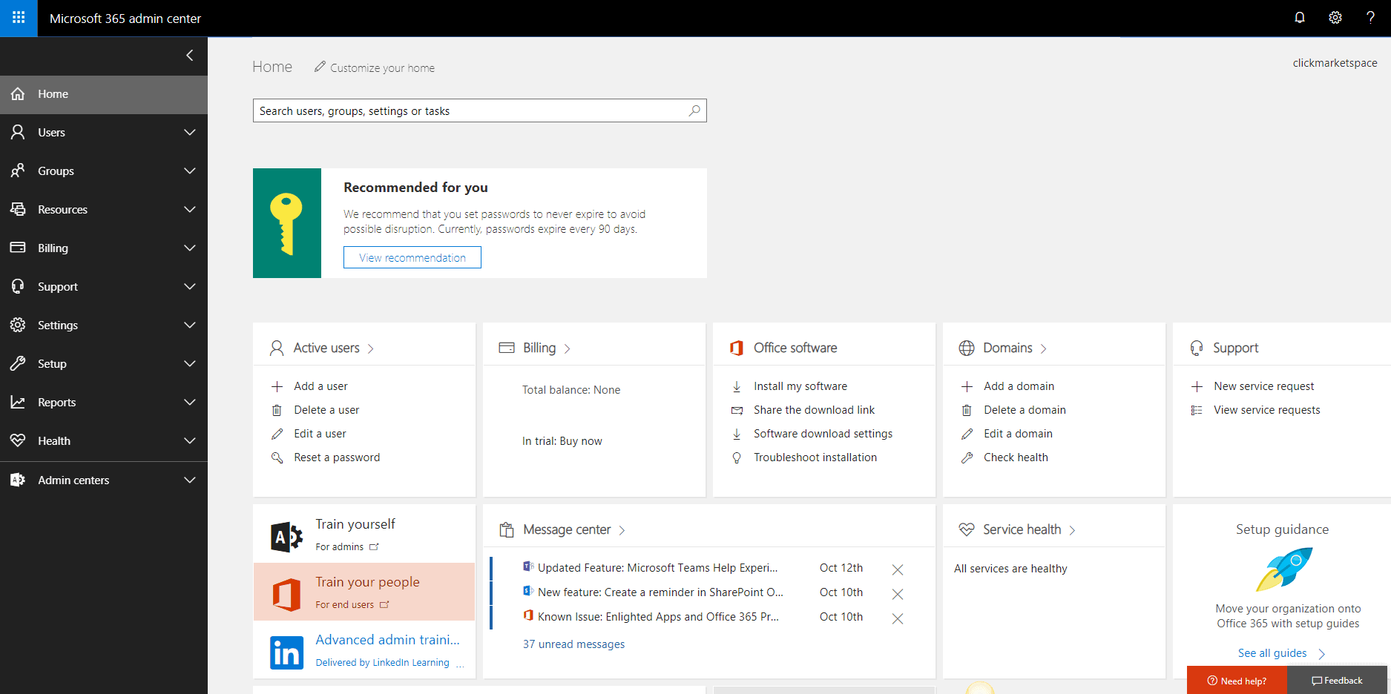Viewport: 1391px width, 694px height.
Task: Expand the Reports sidebar chevron
Action: pos(190,402)
